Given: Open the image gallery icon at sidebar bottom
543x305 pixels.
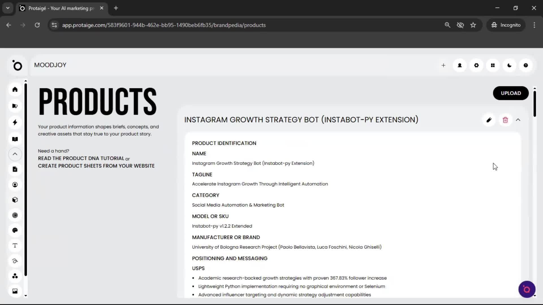Looking at the screenshot, I should click(x=15, y=291).
